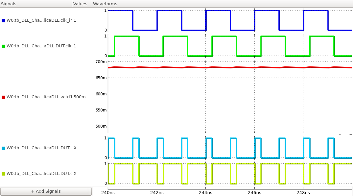Click the yellow-green DUT signal color marker
Viewport: 353px width, 196px height.
tap(3, 173)
